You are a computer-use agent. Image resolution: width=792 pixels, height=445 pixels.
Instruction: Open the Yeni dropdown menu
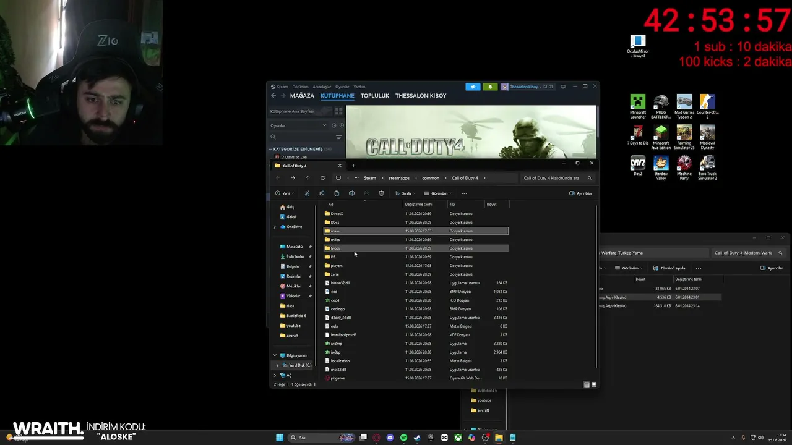(x=285, y=193)
